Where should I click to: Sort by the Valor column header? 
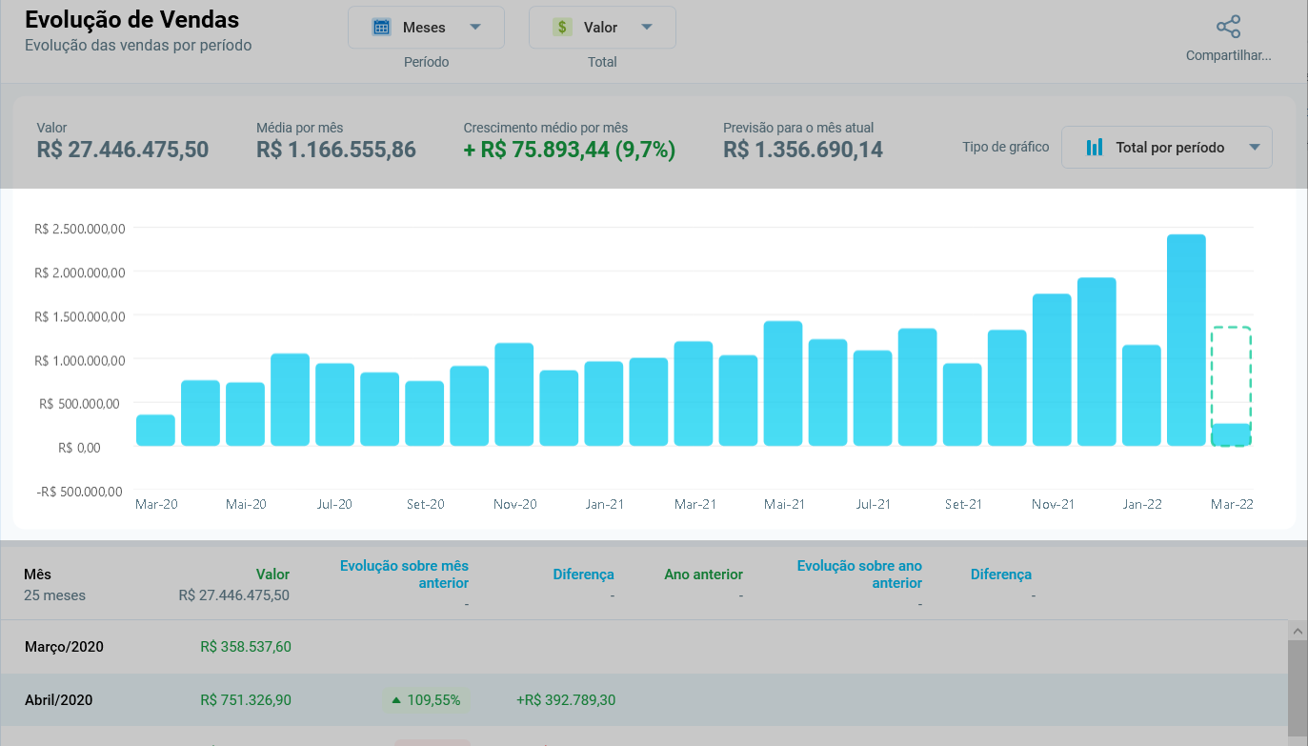point(272,575)
